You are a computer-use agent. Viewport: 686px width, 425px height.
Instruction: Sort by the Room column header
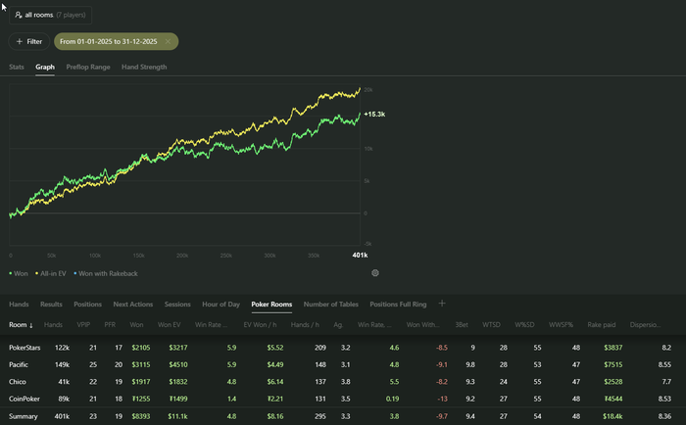tap(21, 324)
